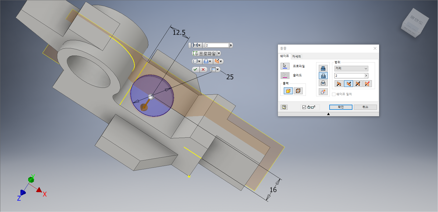Toggle the preview checkbox
438x212 pixels.
[x=304, y=107]
